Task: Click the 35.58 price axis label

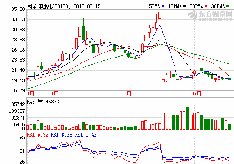Action: pos(18,9)
